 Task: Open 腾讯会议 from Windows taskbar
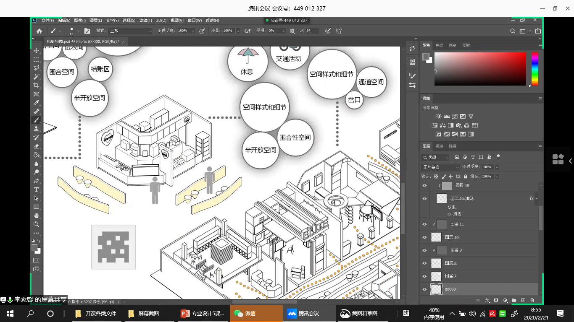[310, 313]
